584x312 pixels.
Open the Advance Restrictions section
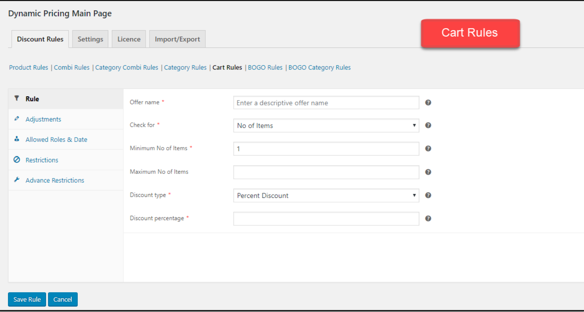click(x=66, y=180)
